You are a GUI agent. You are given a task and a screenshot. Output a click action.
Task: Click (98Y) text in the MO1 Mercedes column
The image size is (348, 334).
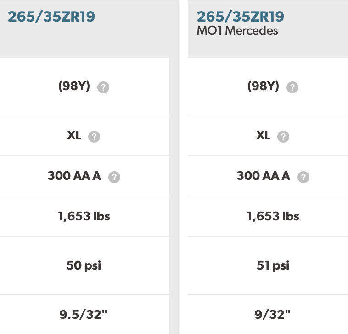click(263, 86)
